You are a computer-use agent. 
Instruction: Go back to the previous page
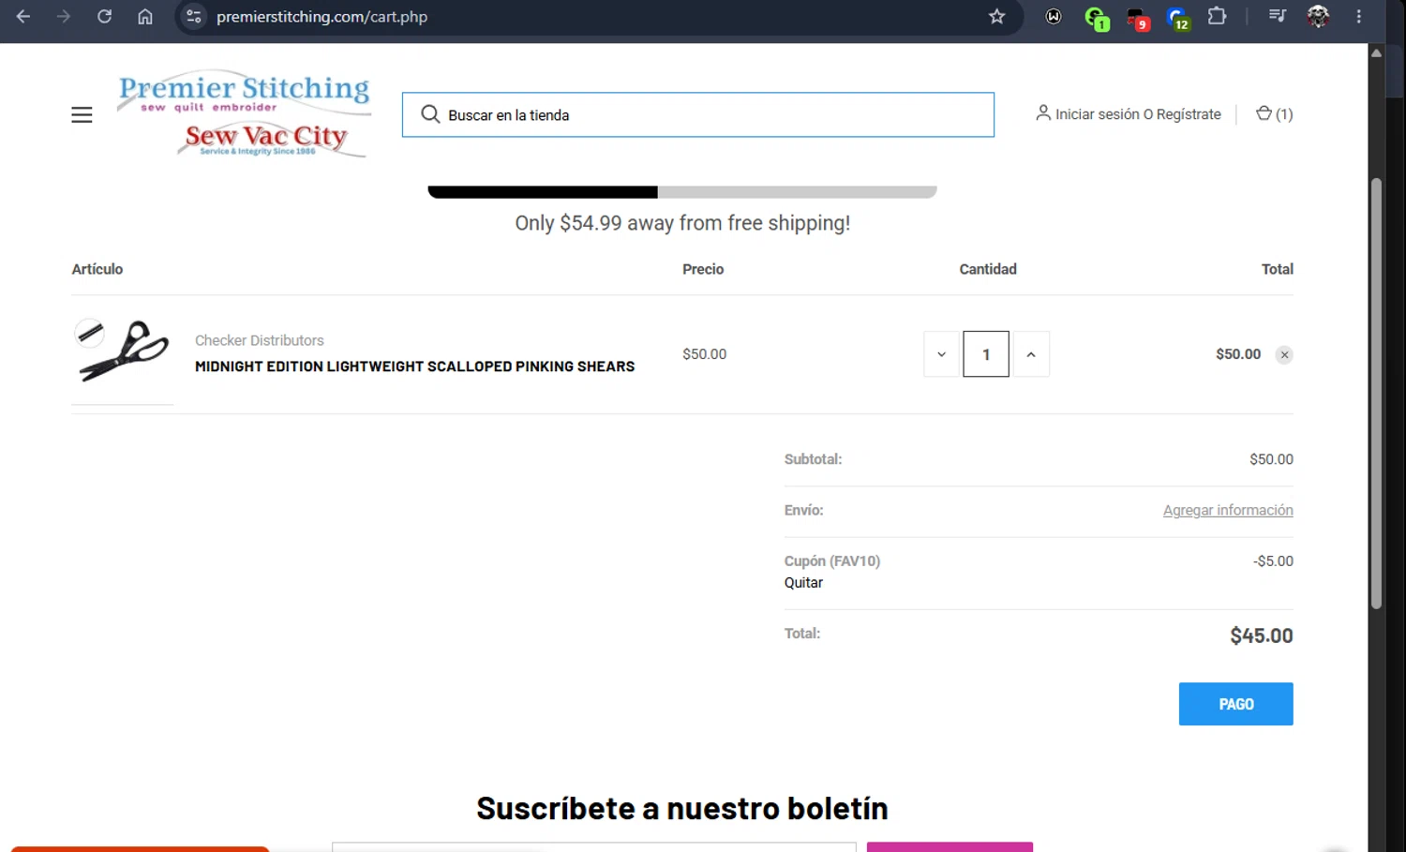coord(23,16)
